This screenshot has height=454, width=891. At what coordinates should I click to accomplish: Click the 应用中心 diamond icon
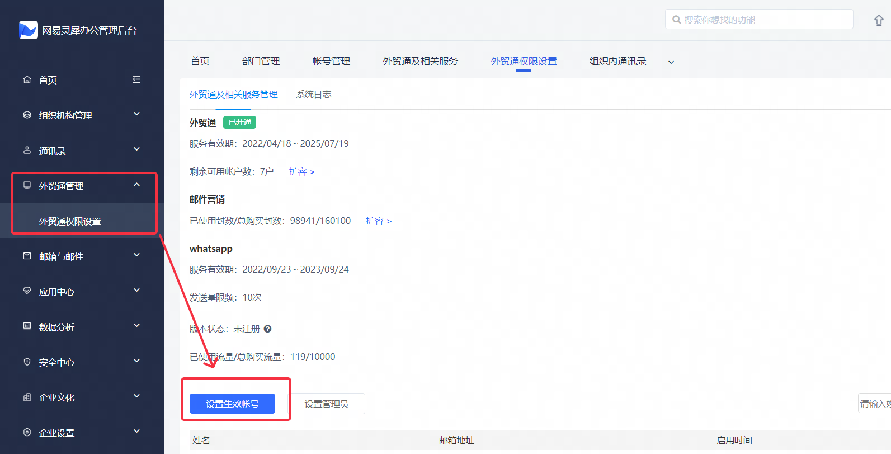(x=27, y=291)
